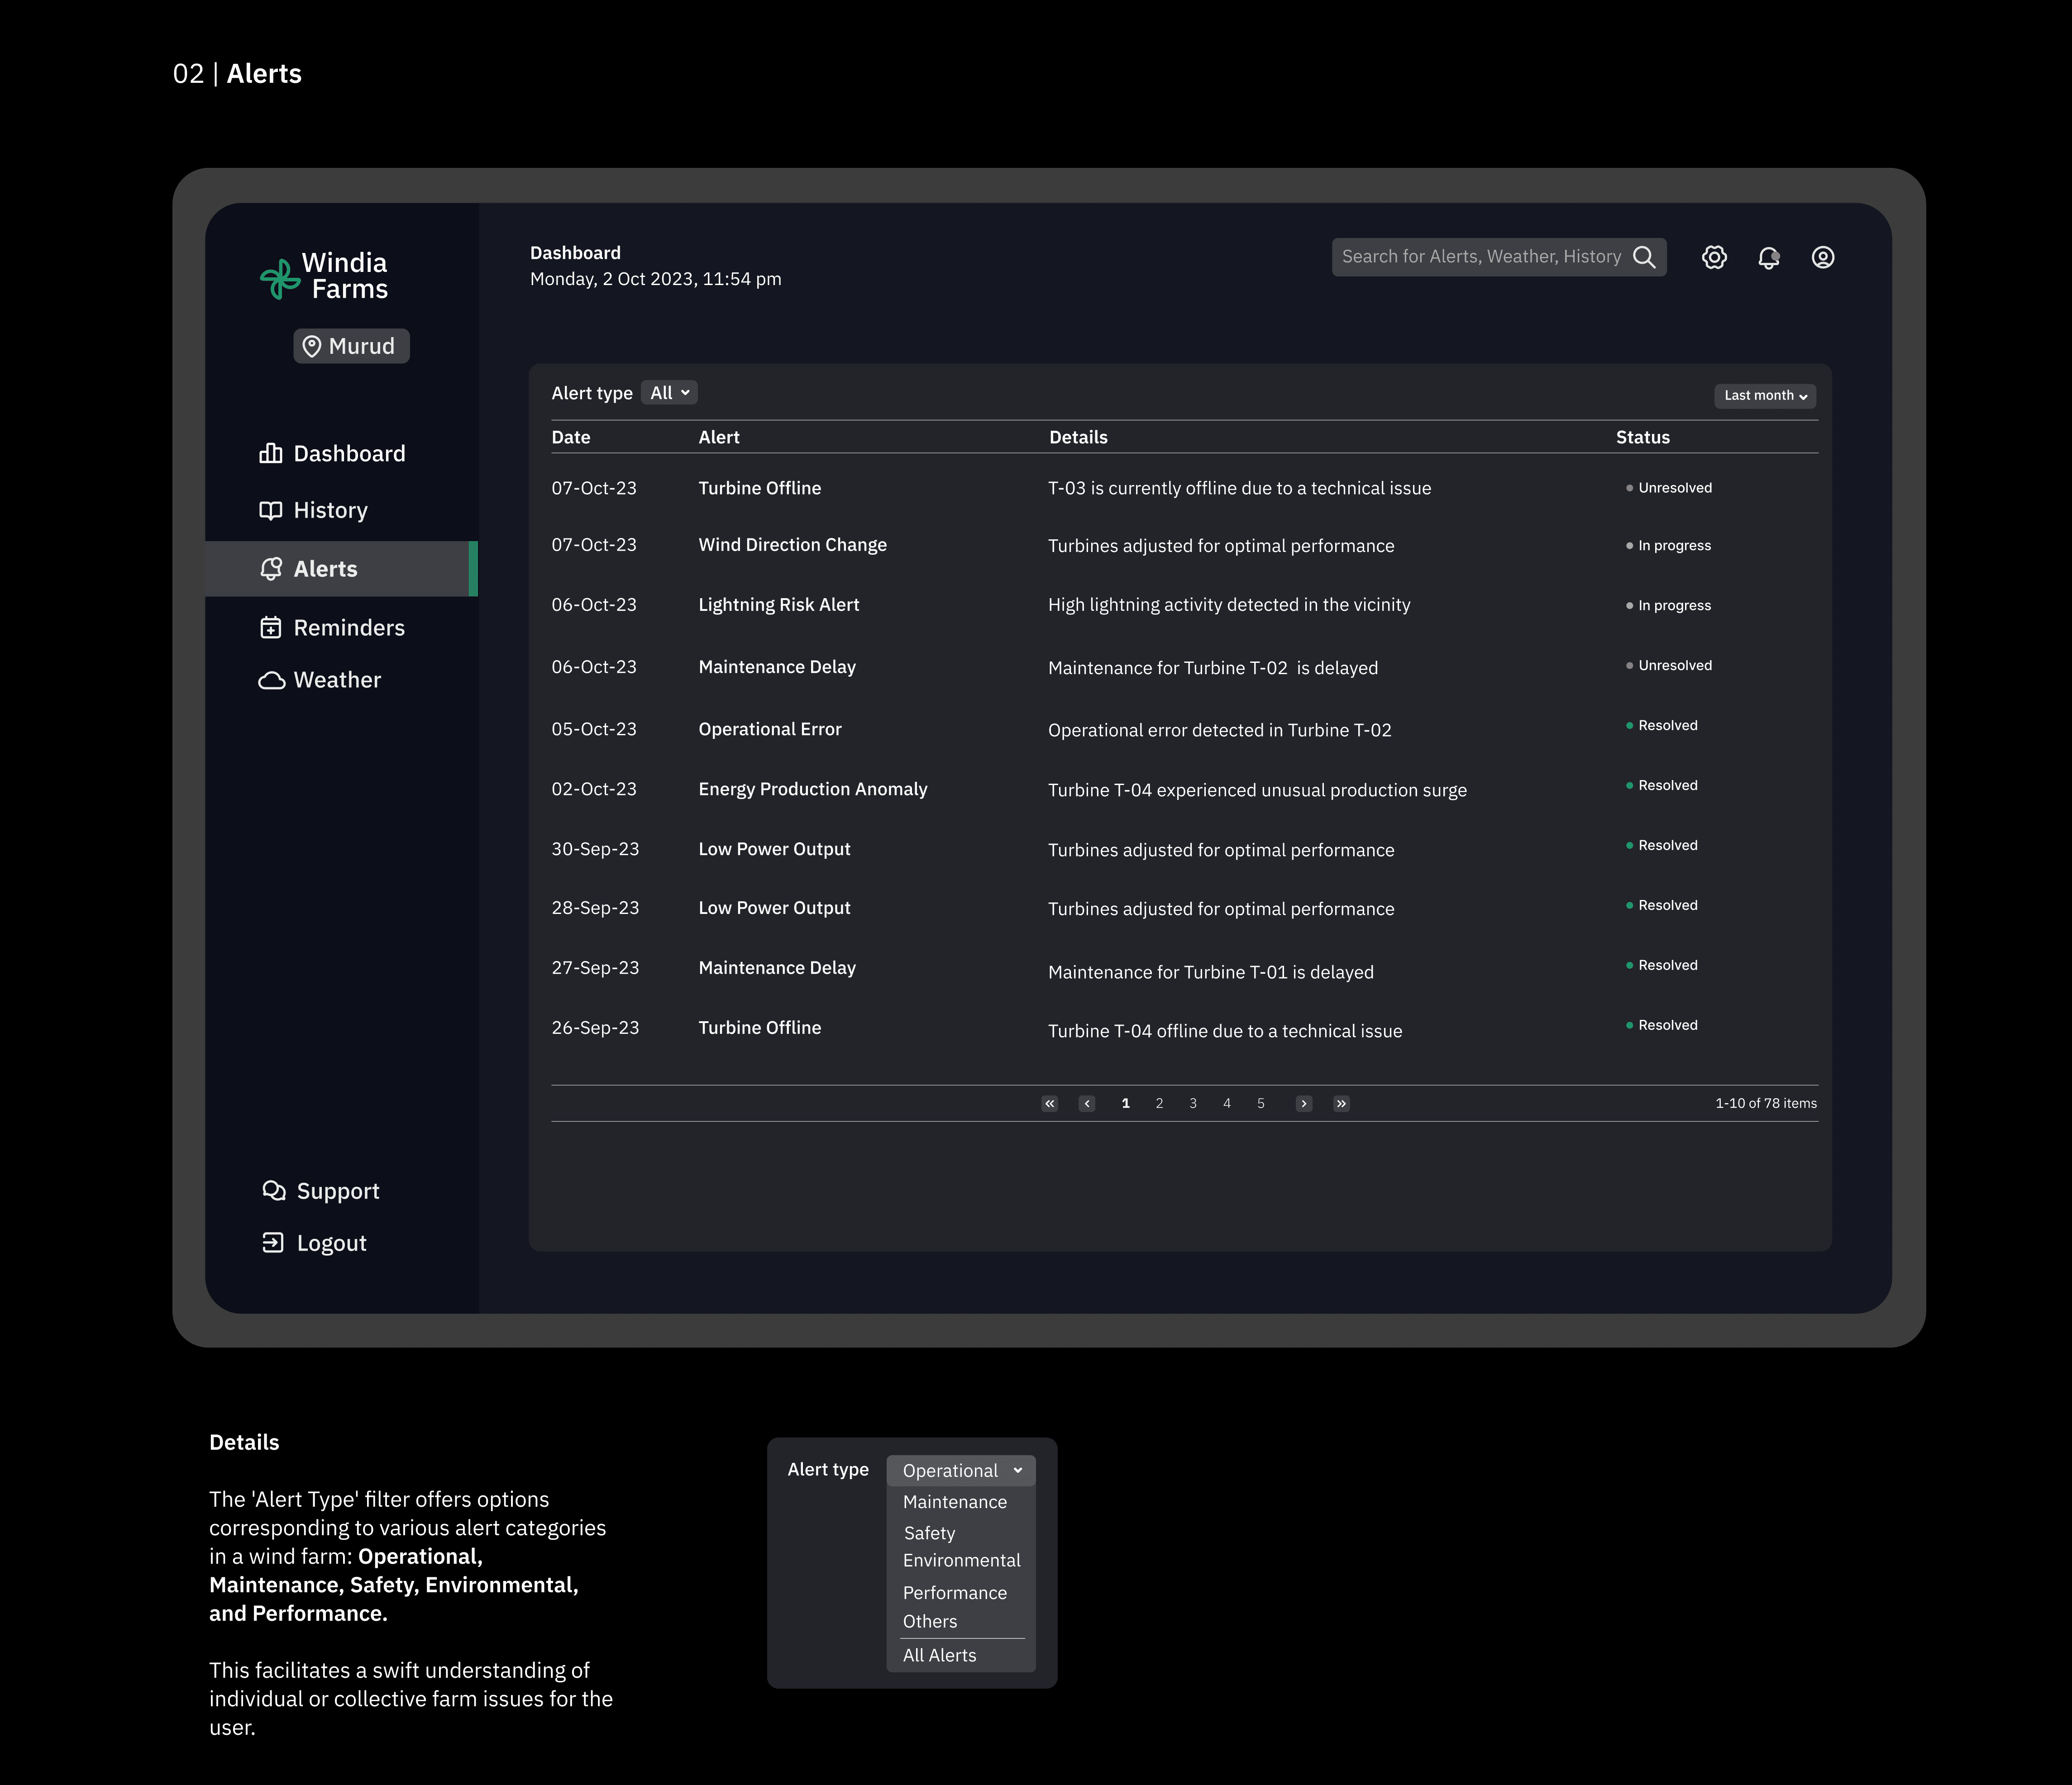2072x1785 pixels.
Task: Click the Energy Production Anomaly alert
Action: pos(813,789)
